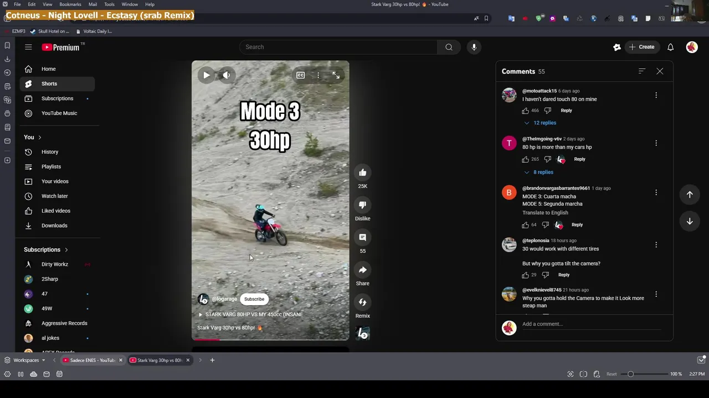709x398 pixels.
Task: Go to the previous Short with up arrow
Action: (x=690, y=195)
